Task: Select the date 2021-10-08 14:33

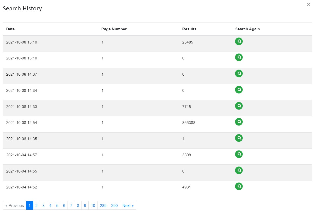Action: [22, 107]
